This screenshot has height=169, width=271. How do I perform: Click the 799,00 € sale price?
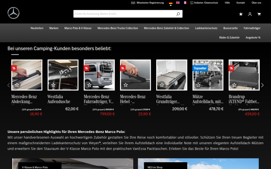107,114
